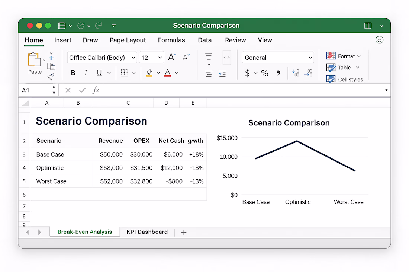Viewport: 409px width, 272px height.
Task: Toggle Italic formatting
Action: coord(86,73)
